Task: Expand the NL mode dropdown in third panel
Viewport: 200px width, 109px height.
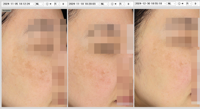Action: (172, 4)
